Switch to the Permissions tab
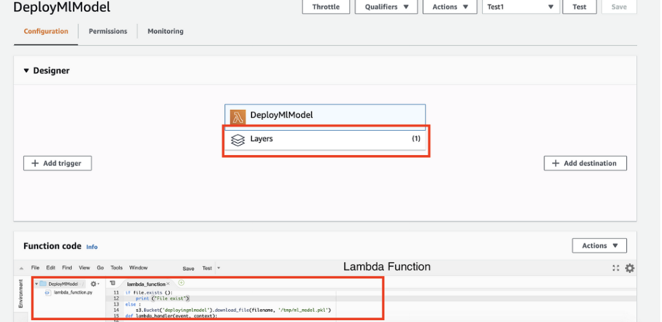Screen dimensions: 662x322 tap(108, 31)
